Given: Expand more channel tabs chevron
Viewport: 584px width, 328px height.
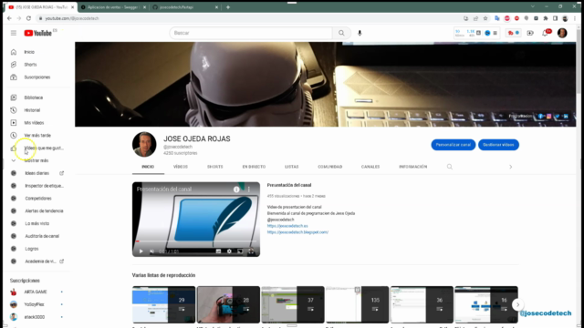Looking at the screenshot, I should tap(511, 167).
